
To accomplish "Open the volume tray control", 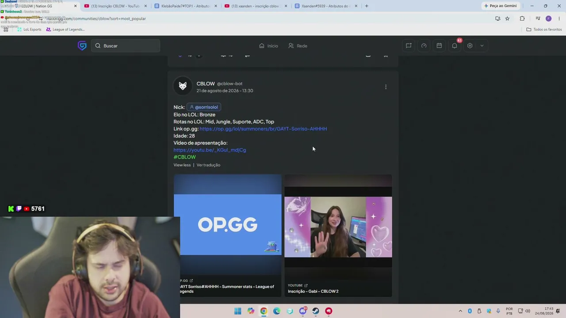I will click(x=528, y=311).
